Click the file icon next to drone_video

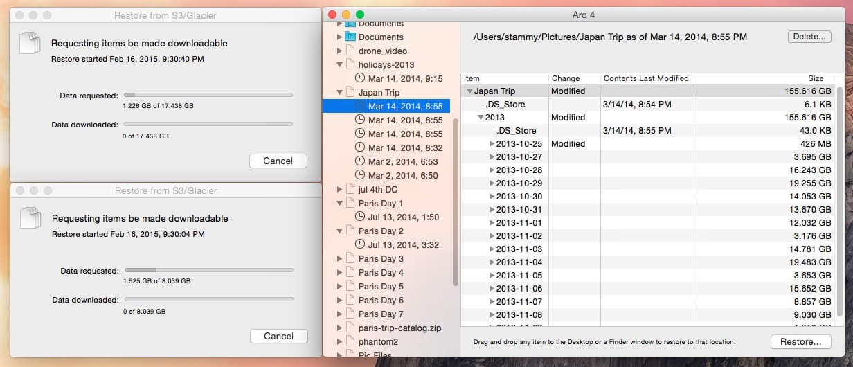[350, 51]
